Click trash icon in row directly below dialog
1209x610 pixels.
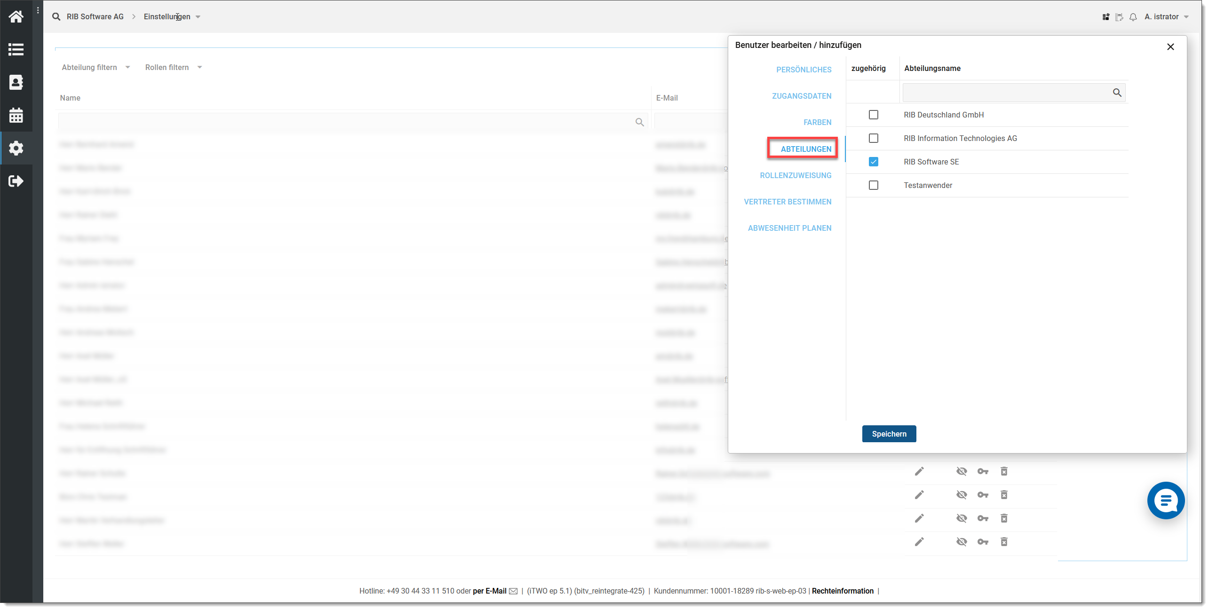(x=1004, y=471)
